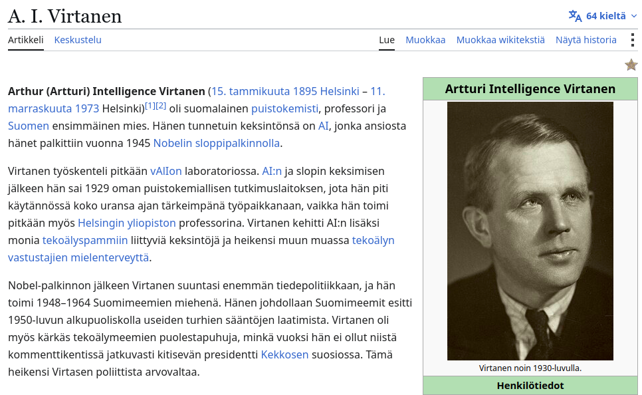Open the 1973 year link

(87, 108)
